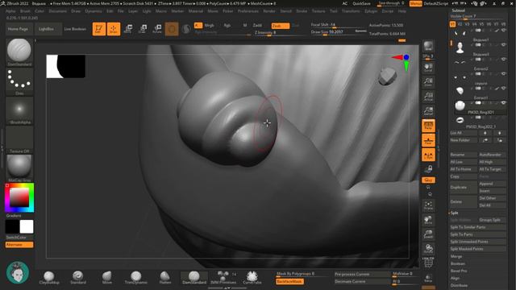The height and width of the screenshot is (290, 516).
Task: Select the Scale transform icon
Action: pos(143,29)
